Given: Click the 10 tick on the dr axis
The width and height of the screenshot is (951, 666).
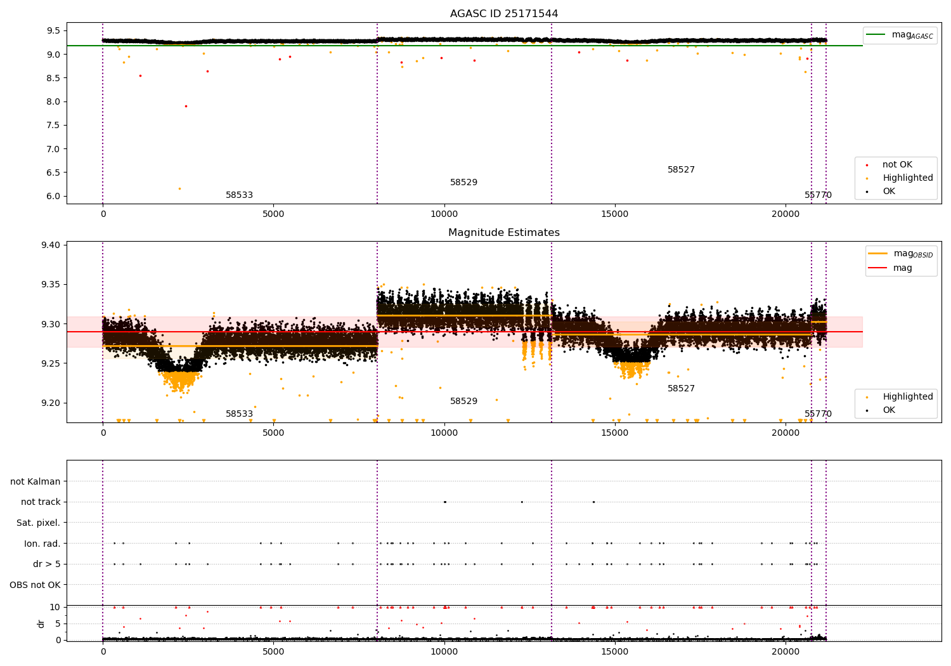Looking at the screenshot, I should click(55, 607).
